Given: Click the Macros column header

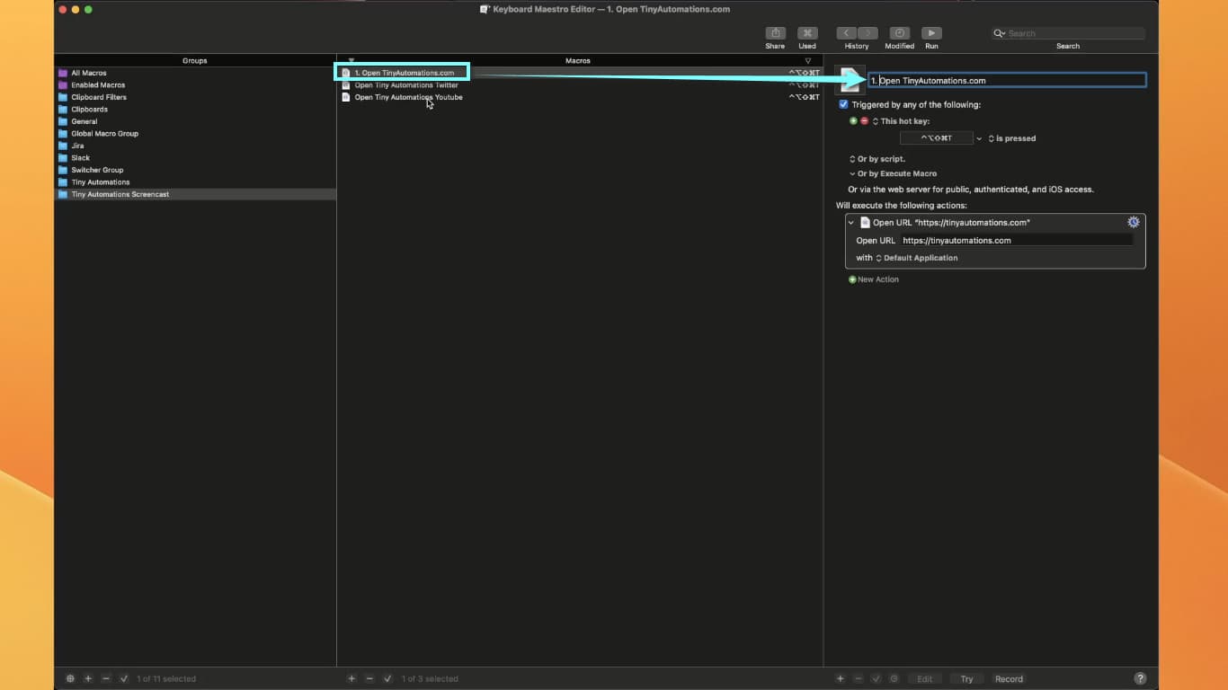Looking at the screenshot, I should [x=578, y=61].
